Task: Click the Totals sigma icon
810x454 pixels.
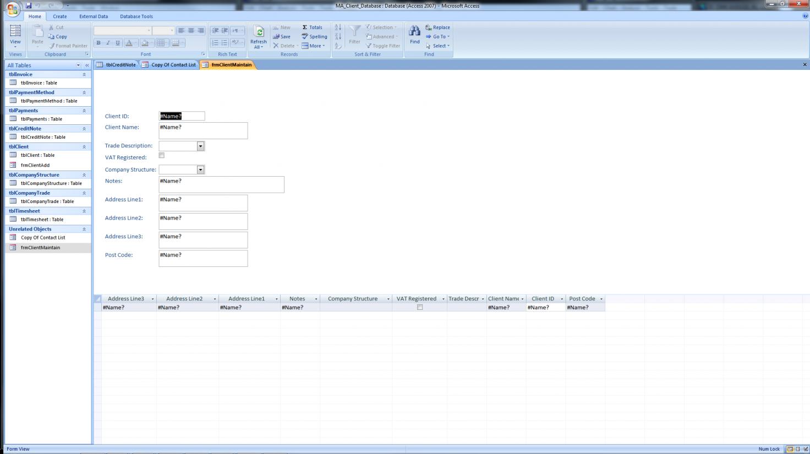Action: coord(305,27)
